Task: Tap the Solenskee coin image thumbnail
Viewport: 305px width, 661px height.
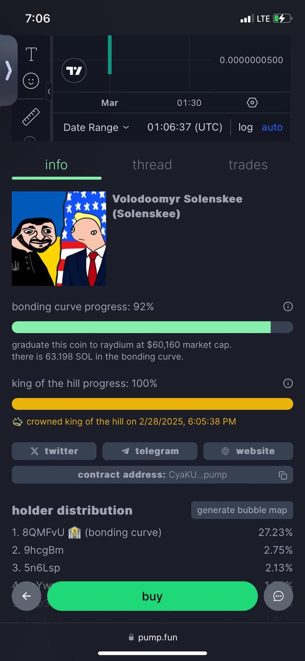Action: (x=59, y=239)
